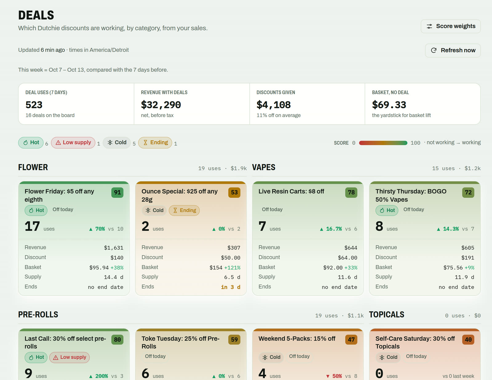Screen dimensions: 492x380
Task: Open the Score weights settings
Action: [x=450, y=26]
